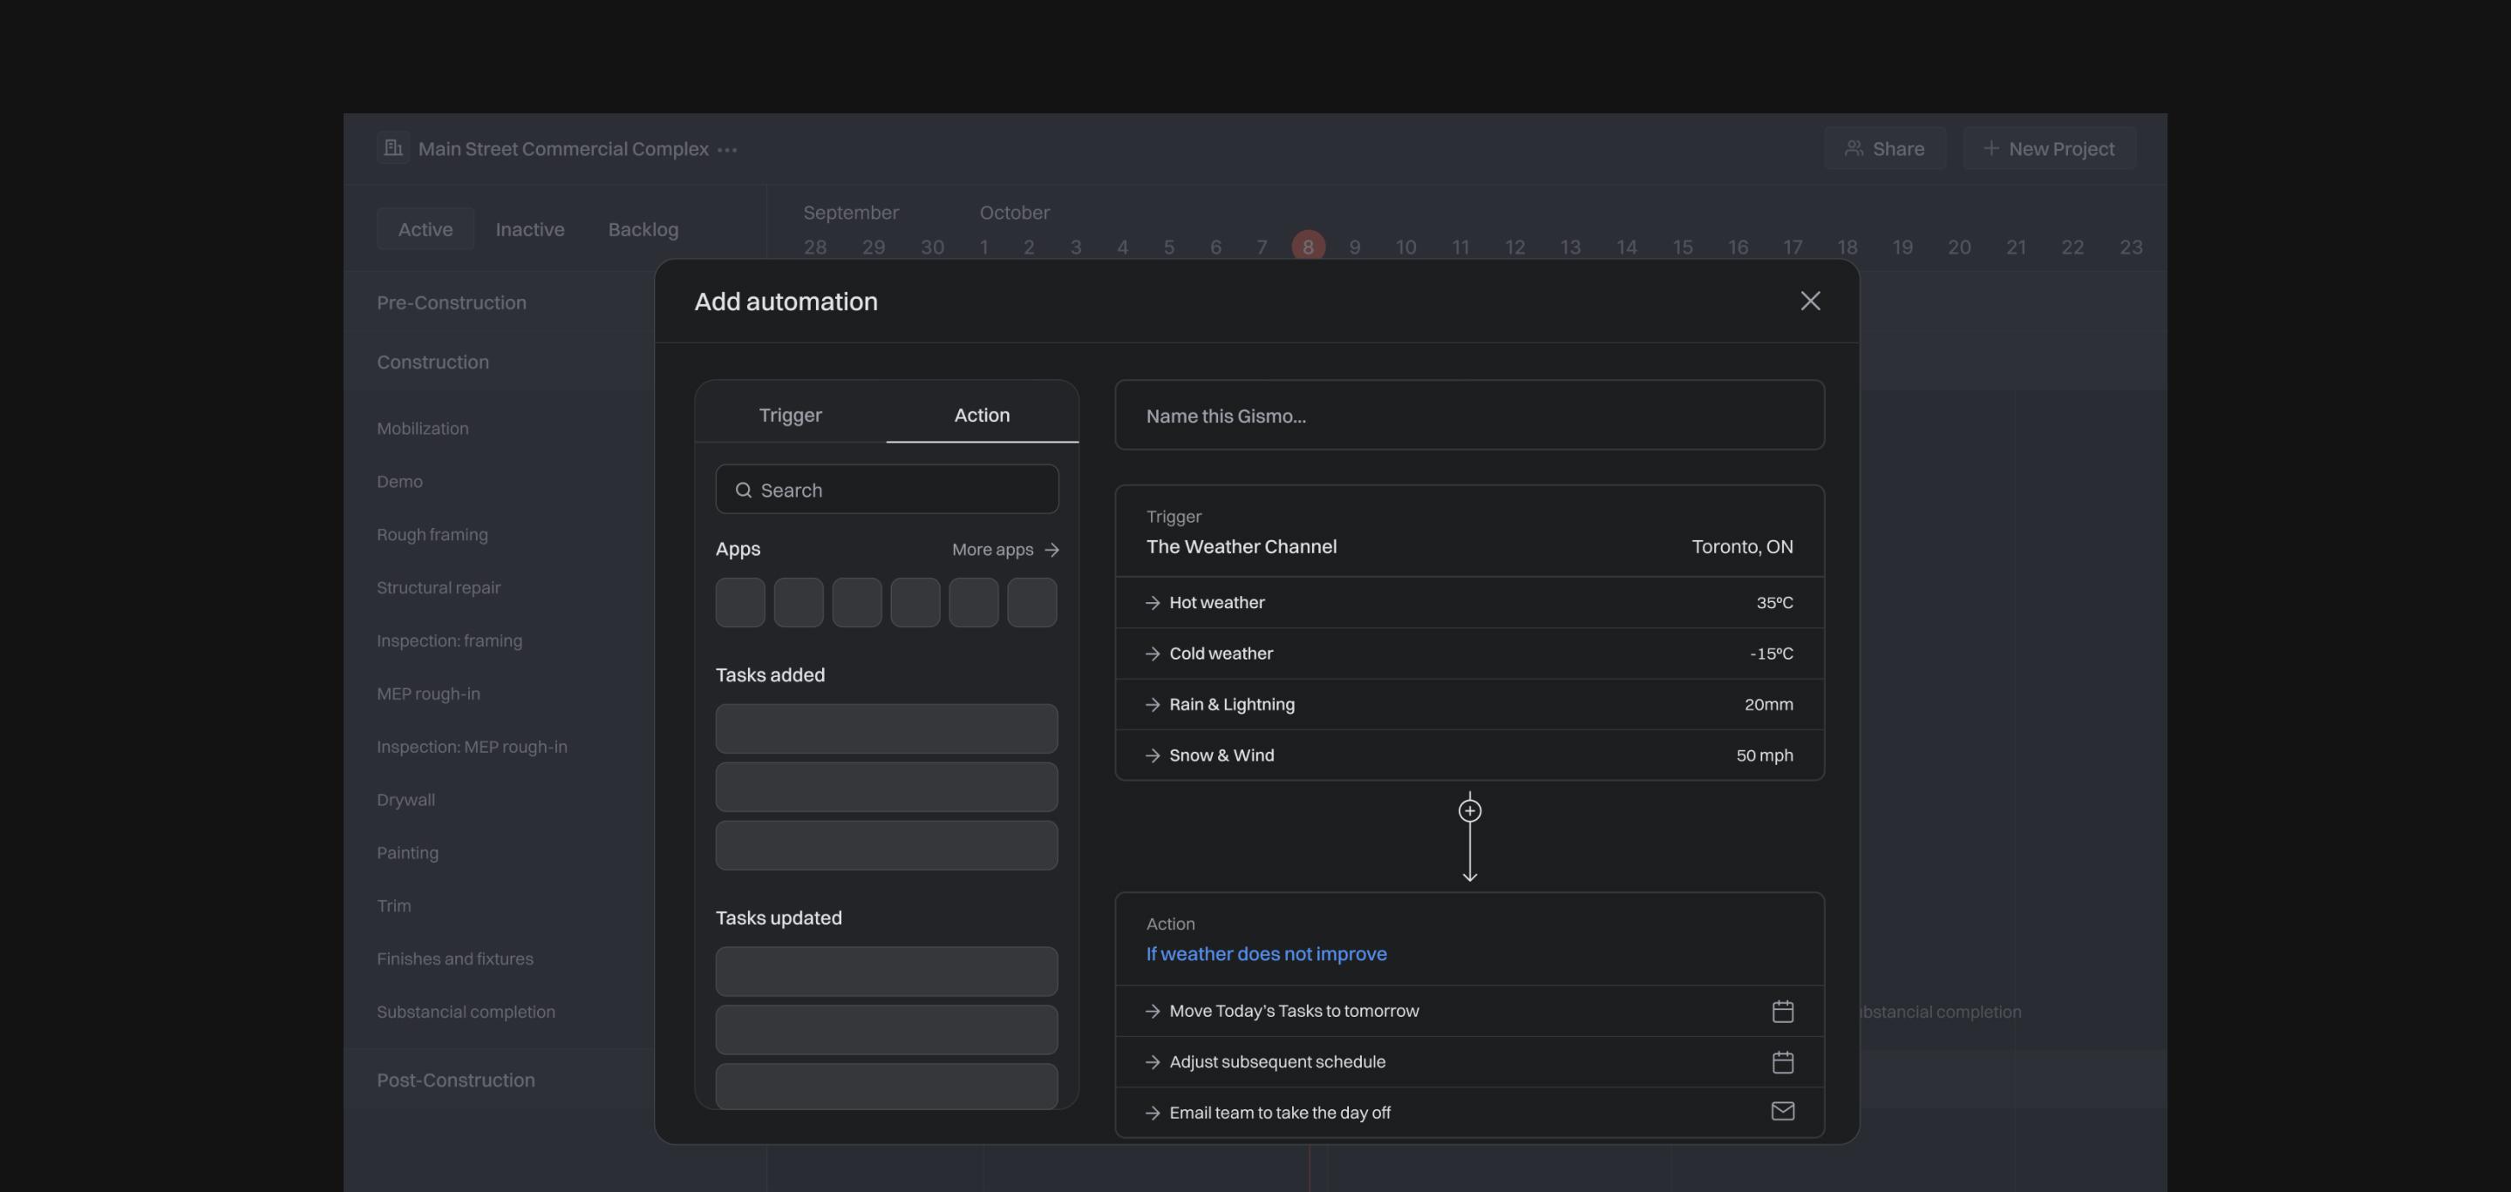Select the Construction phase
Viewport: 2511px width, 1192px height.
[x=432, y=362]
